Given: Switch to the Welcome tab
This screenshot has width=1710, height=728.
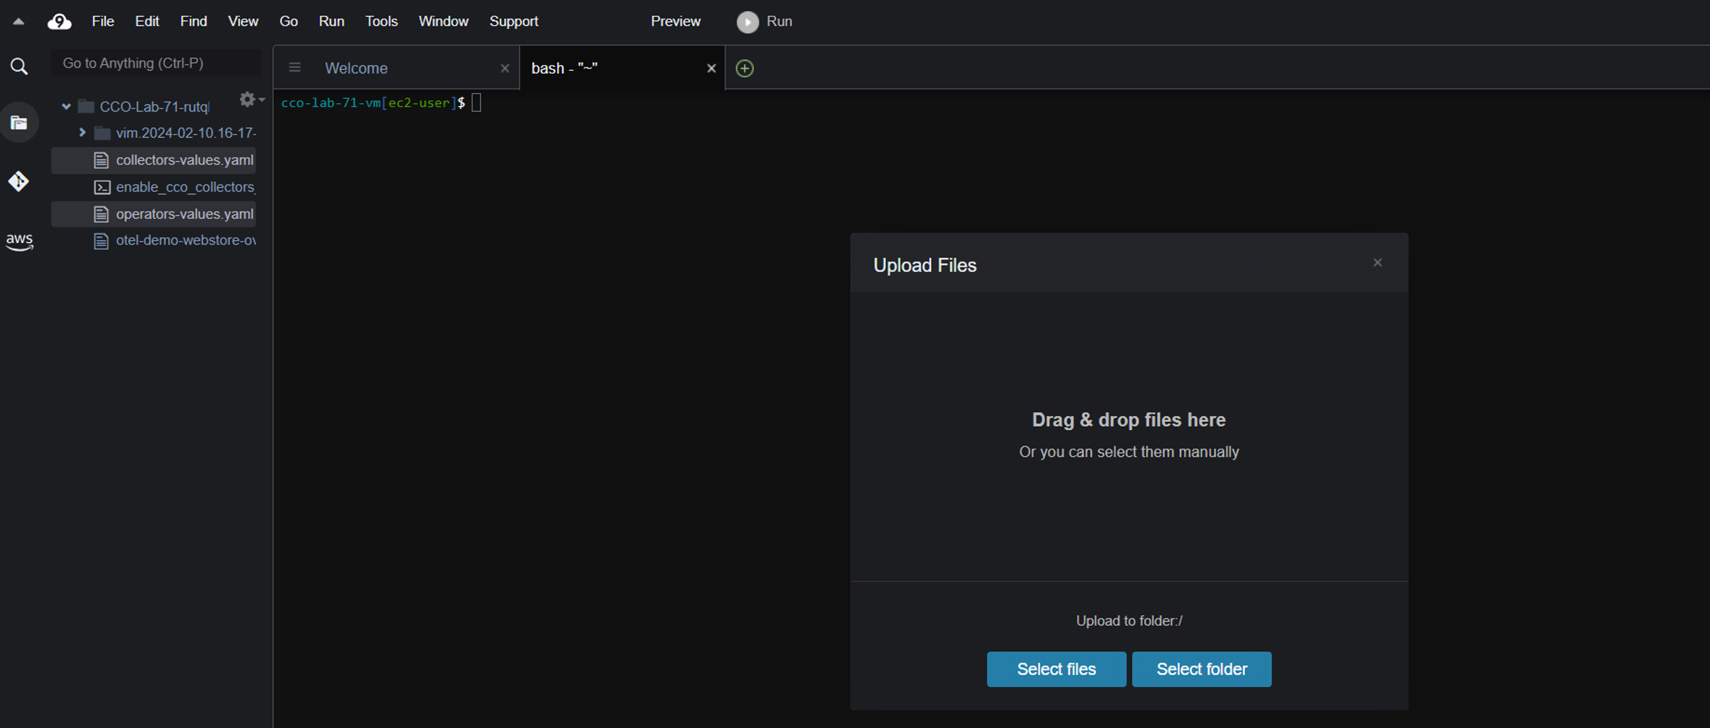Looking at the screenshot, I should pos(397,68).
